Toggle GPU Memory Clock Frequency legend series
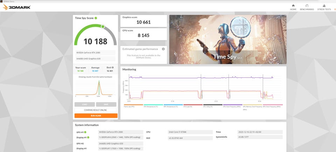336x152 pixels. click(x=252, y=107)
